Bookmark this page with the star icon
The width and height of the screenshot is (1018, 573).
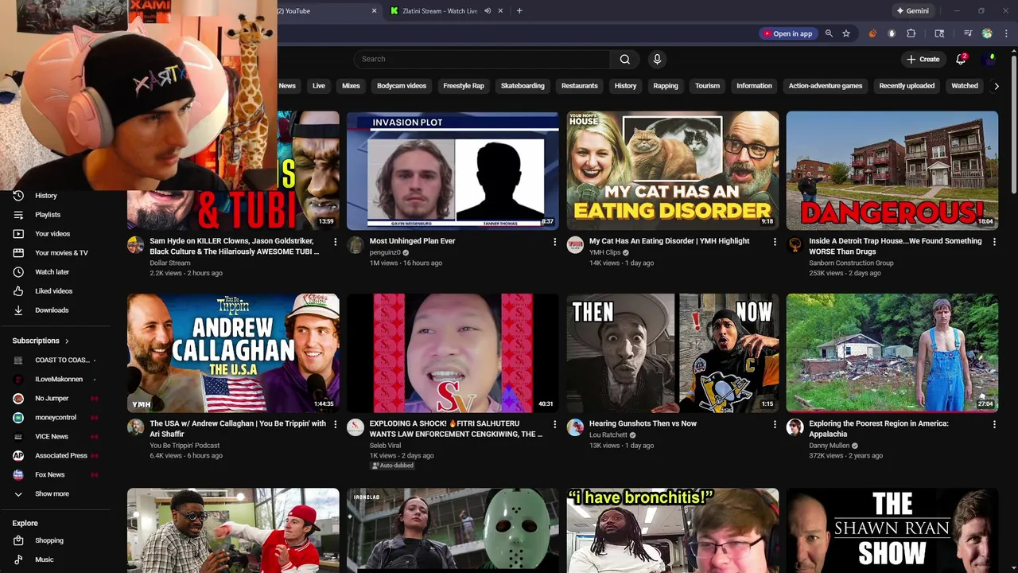(x=846, y=33)
